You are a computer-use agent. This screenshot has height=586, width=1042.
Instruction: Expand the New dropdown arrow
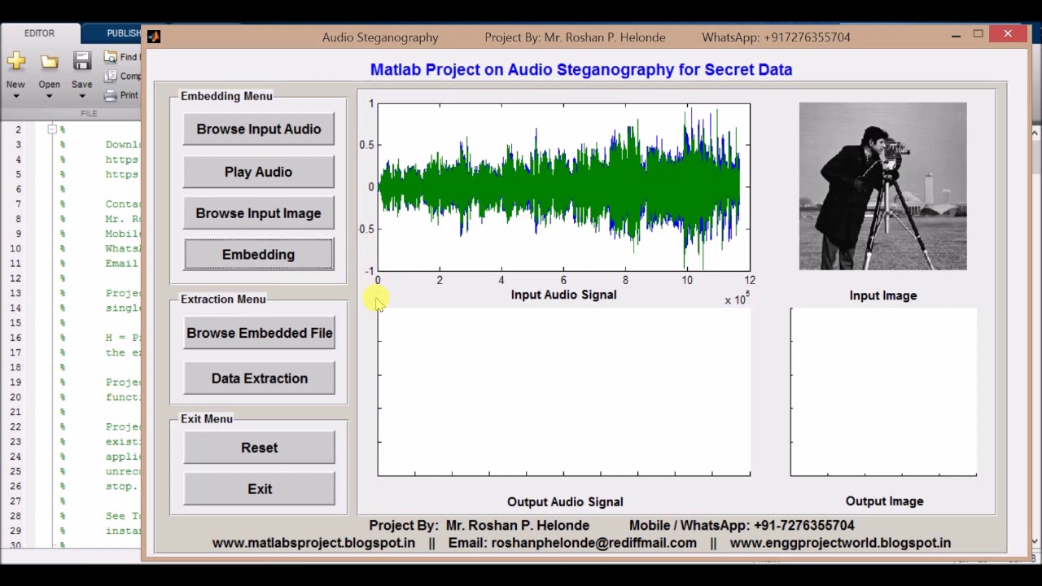point(15,96)
